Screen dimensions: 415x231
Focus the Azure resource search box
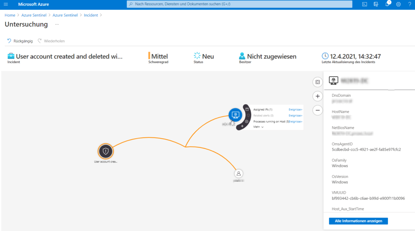click(240, 4)
